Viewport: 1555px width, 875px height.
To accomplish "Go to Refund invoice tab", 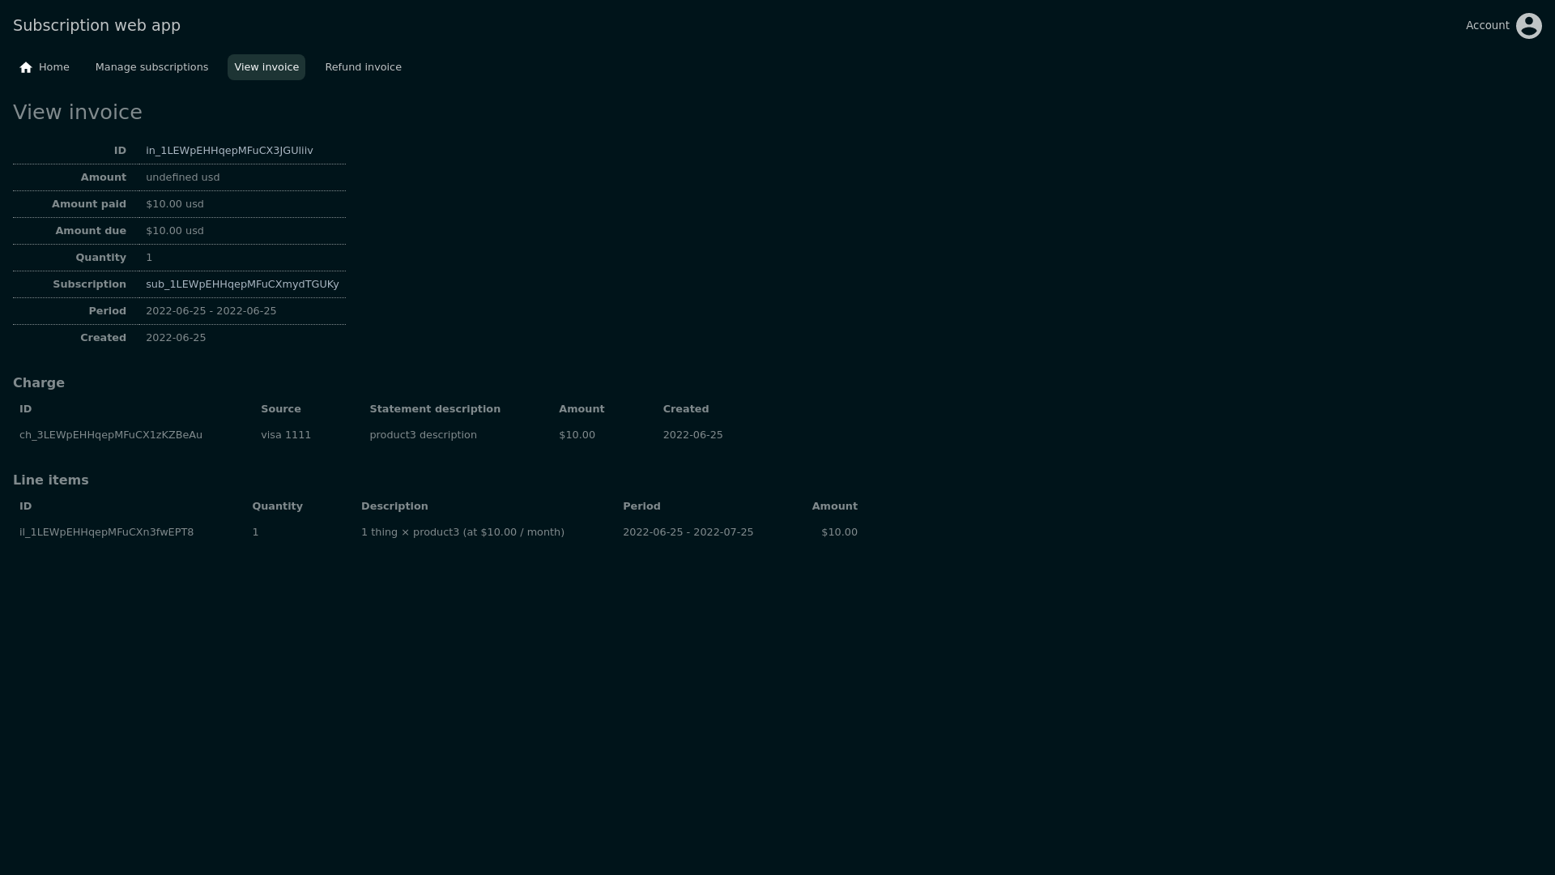I will [x=363, y=67].
